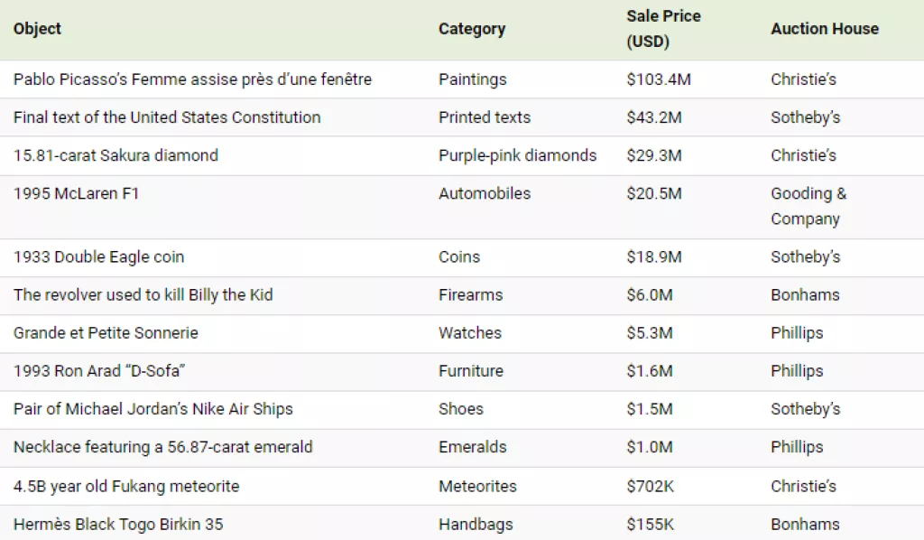Click the Billy the Kid revolver entry
Screen dimensions: 924x540
[x=143, y=295]
